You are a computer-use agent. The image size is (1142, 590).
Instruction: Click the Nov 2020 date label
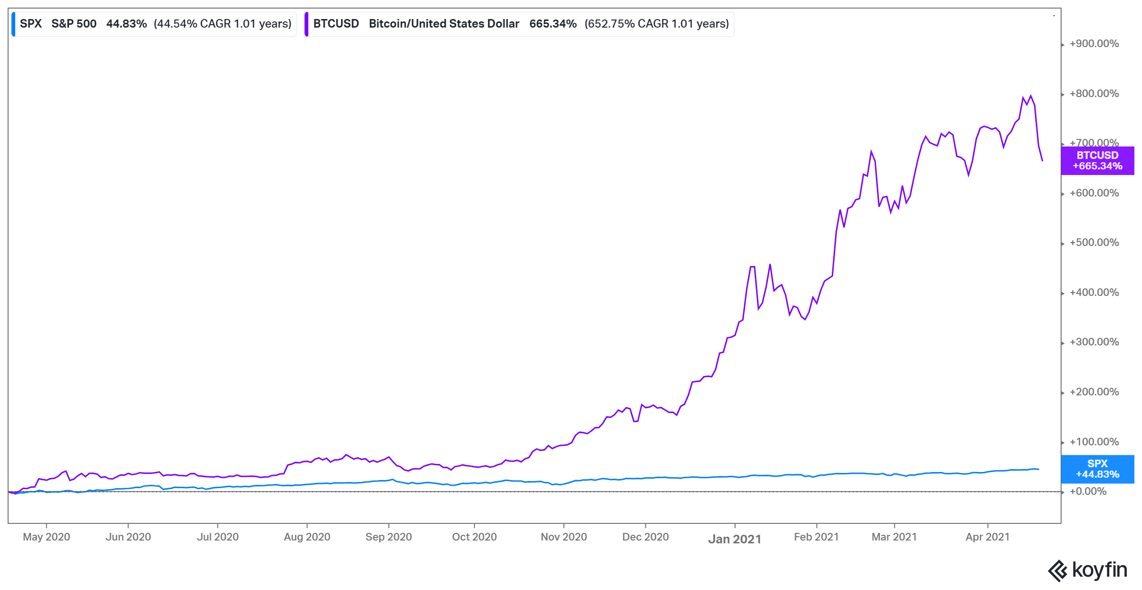tap(564, 537)
